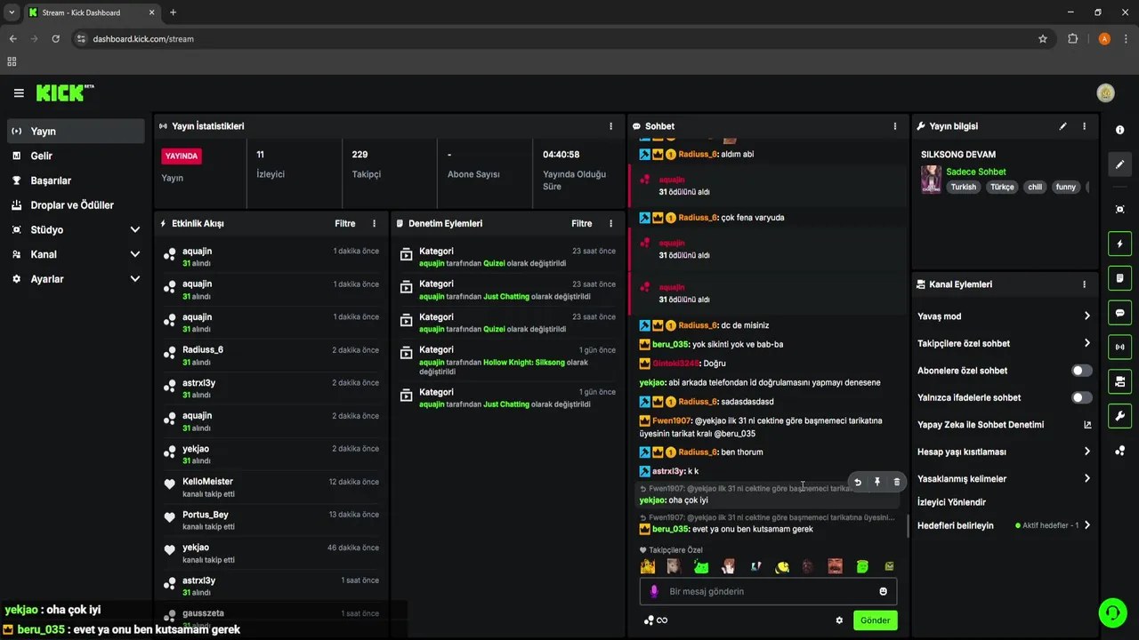
Task: Open a new browser tab
Action: pyautogui.click(x=173, y=12)
